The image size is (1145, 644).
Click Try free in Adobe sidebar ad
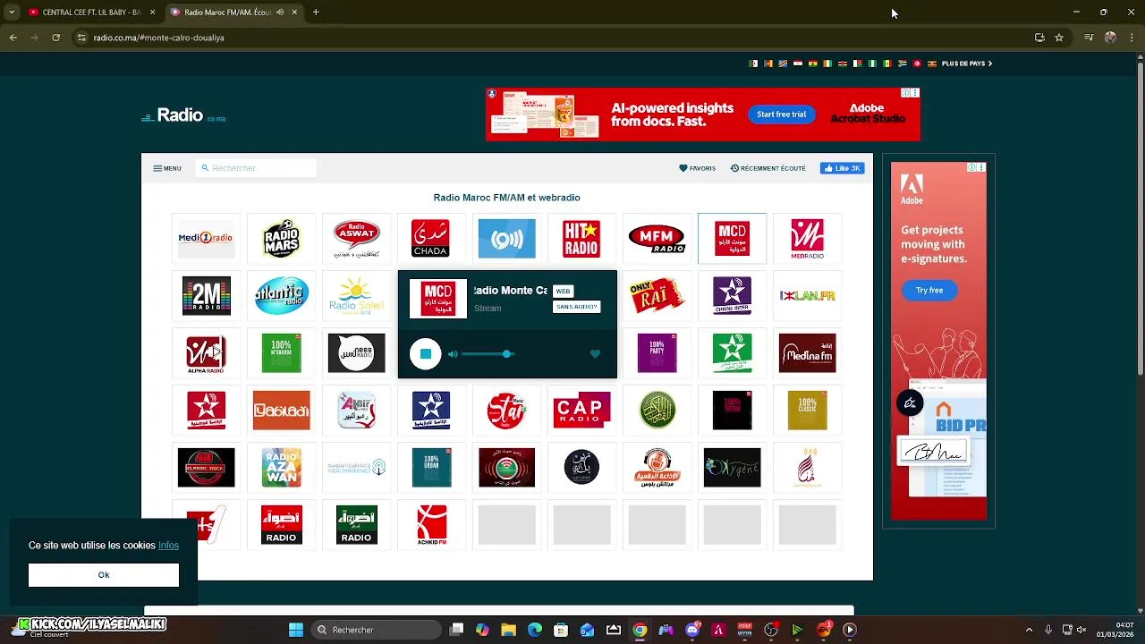tap(929, 290)
